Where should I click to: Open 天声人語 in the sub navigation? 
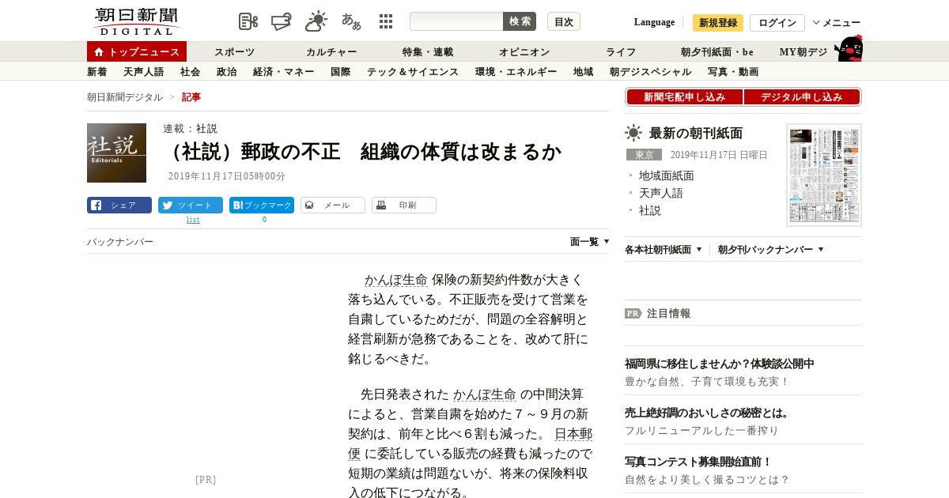coord(144,72)
